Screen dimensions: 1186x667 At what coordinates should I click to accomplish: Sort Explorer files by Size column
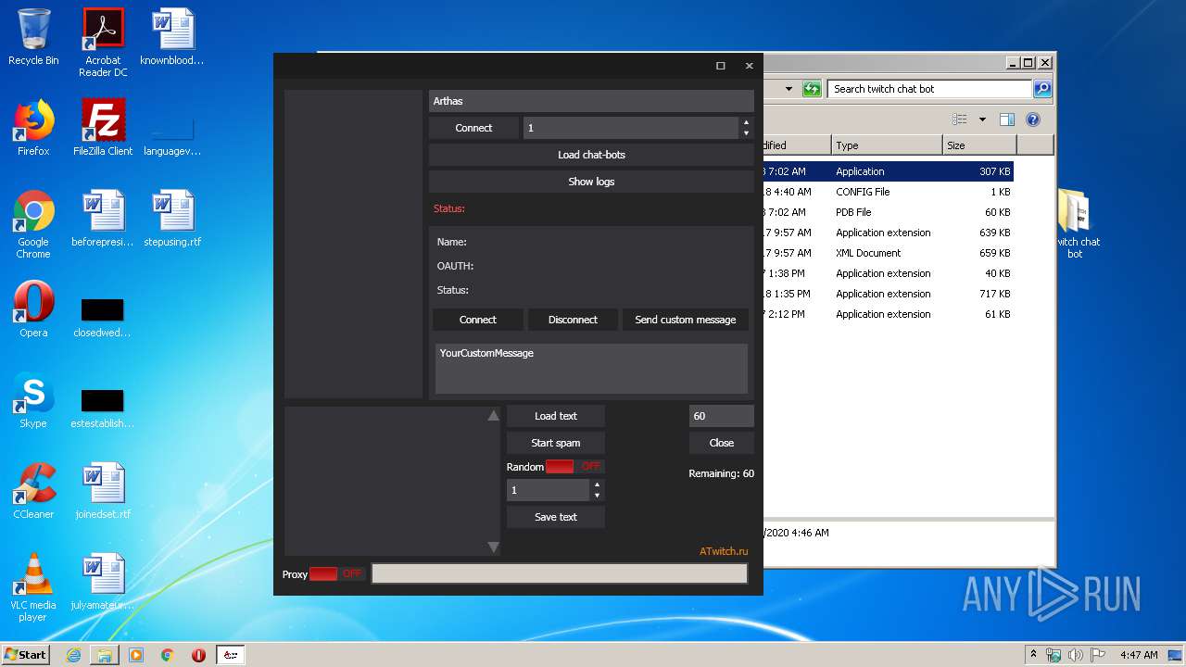[x=979, y=145]
